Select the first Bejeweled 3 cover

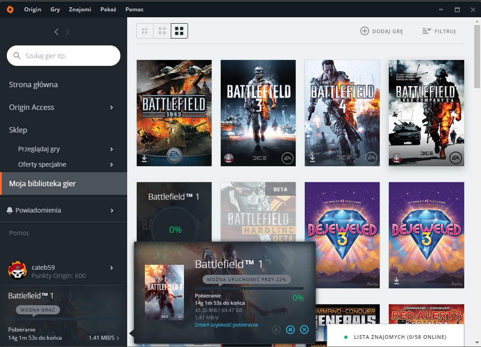pyautogui.click(x=342, y=235)
